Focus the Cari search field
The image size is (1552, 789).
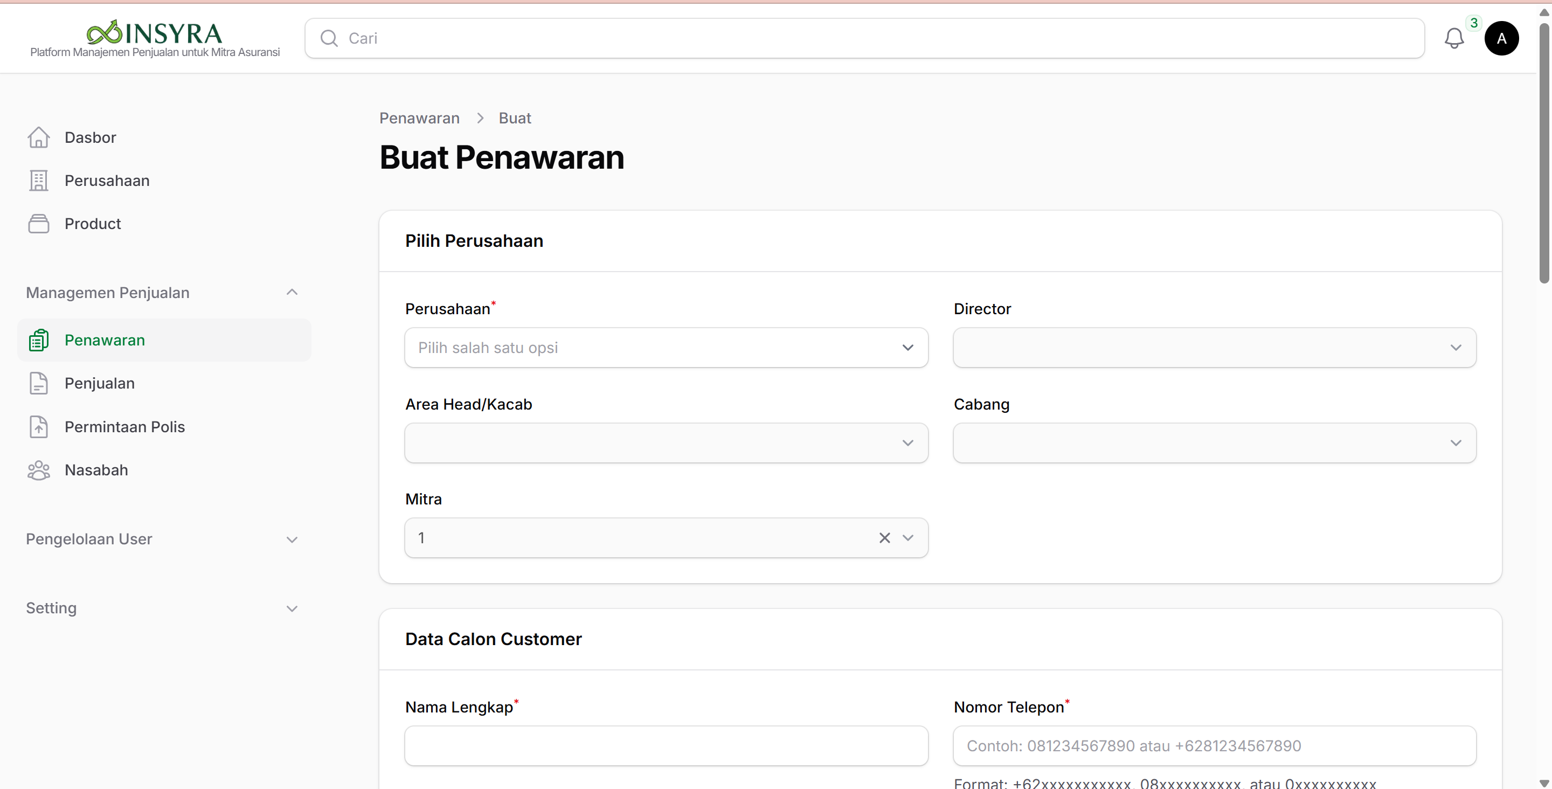864,38
